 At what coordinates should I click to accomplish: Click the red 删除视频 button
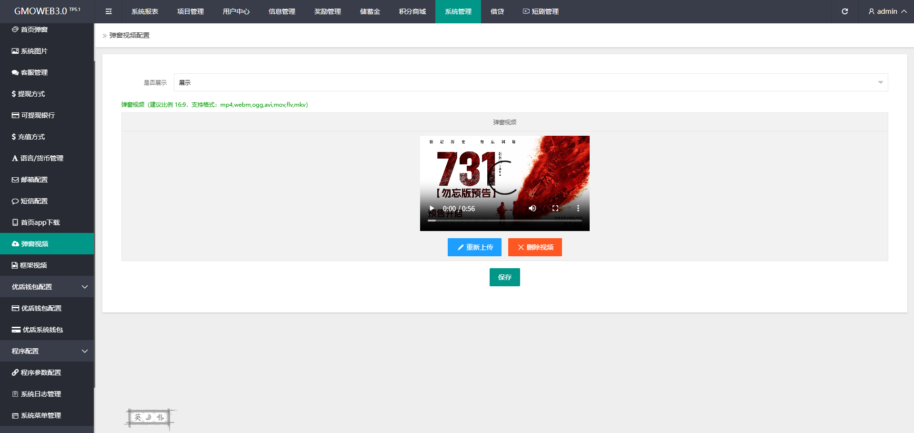pyautogui.click(x=535, y=247)
